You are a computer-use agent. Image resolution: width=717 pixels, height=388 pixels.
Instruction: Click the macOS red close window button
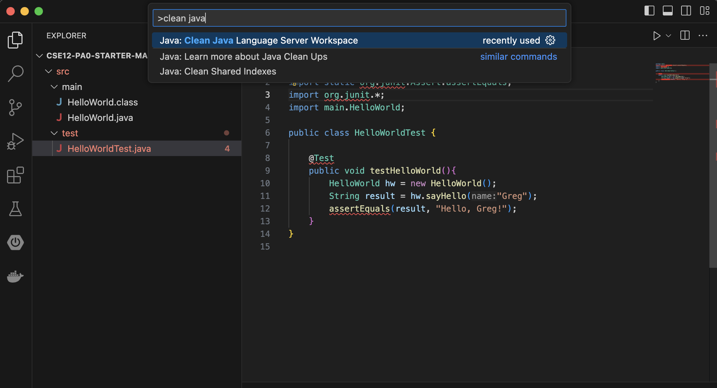coord(11,11)
